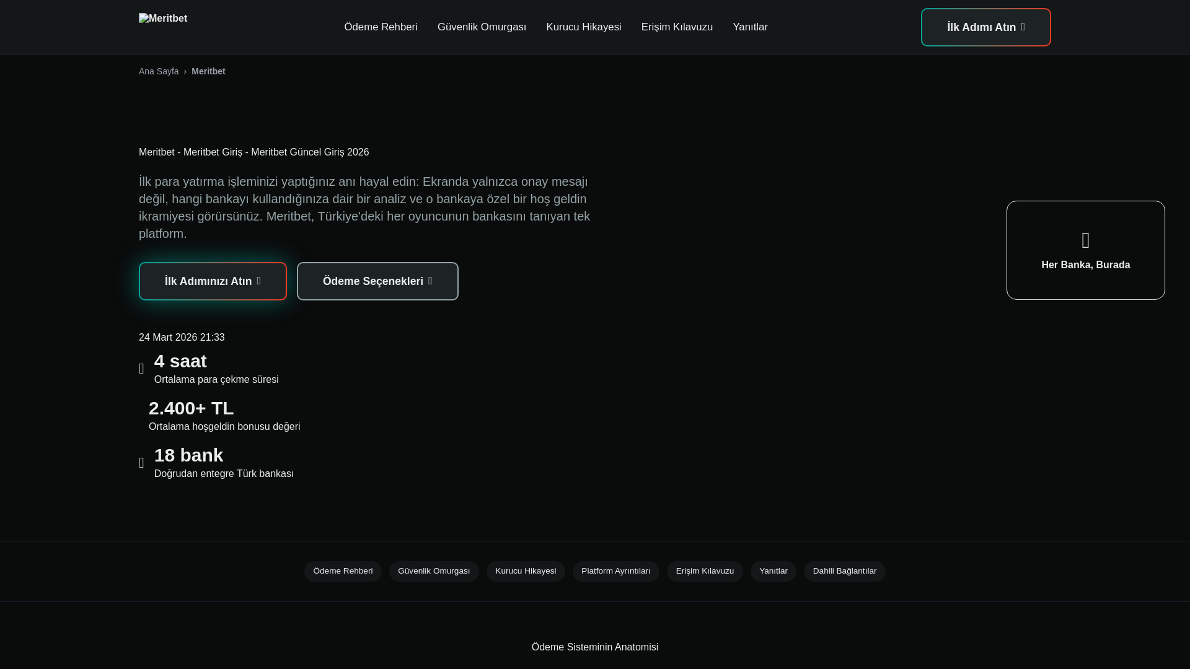The width and height of the screenshot is (1190, 669).
Task: Open Ödeme Rehberi in top navigation
Action: (x=381, y=27)
